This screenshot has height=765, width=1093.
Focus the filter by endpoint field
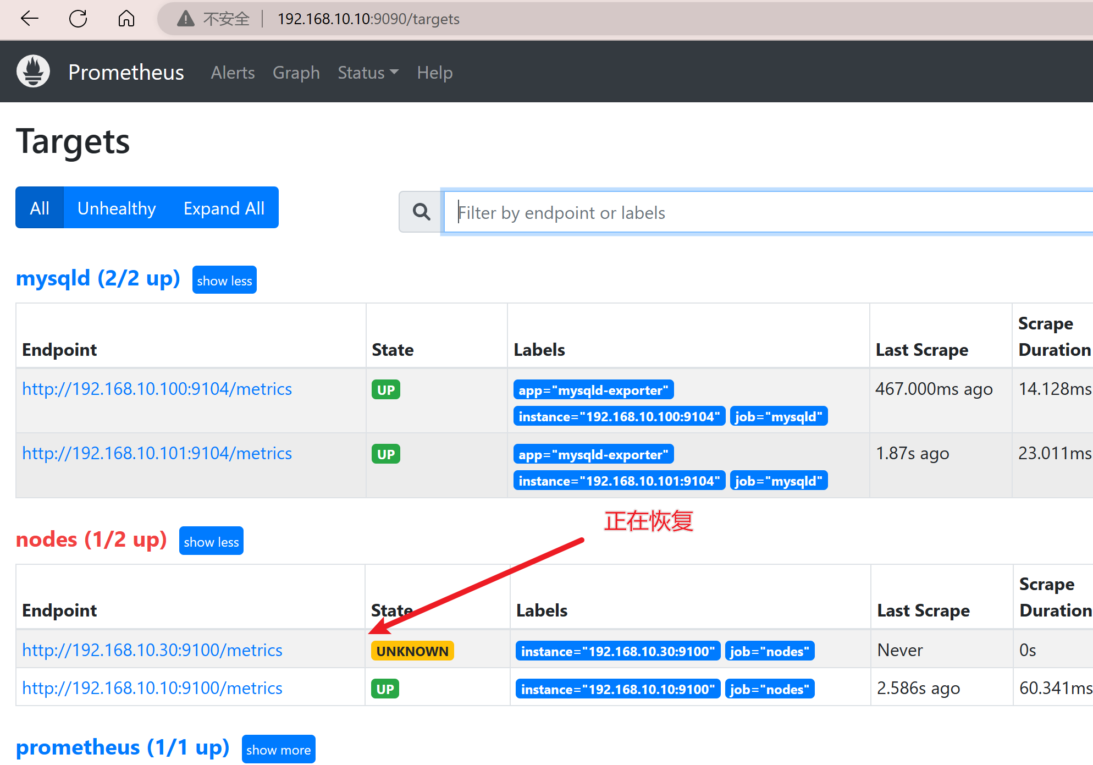[x=768, y=212]
